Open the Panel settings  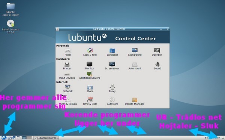[x=67, y=52]
